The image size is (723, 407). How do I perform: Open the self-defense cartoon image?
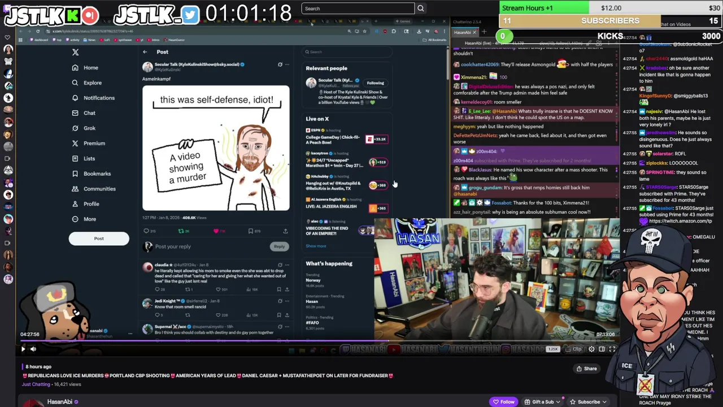coord(216,148)
